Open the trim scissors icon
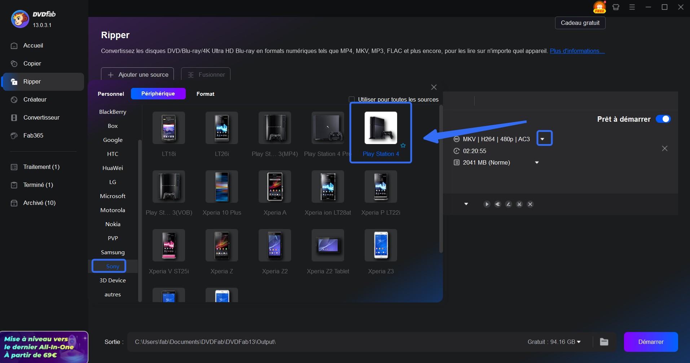The image size is (690, 363). pos(519,204)
